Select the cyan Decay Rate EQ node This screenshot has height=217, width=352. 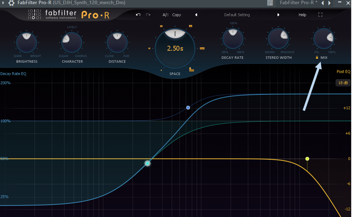coord(148,163)
